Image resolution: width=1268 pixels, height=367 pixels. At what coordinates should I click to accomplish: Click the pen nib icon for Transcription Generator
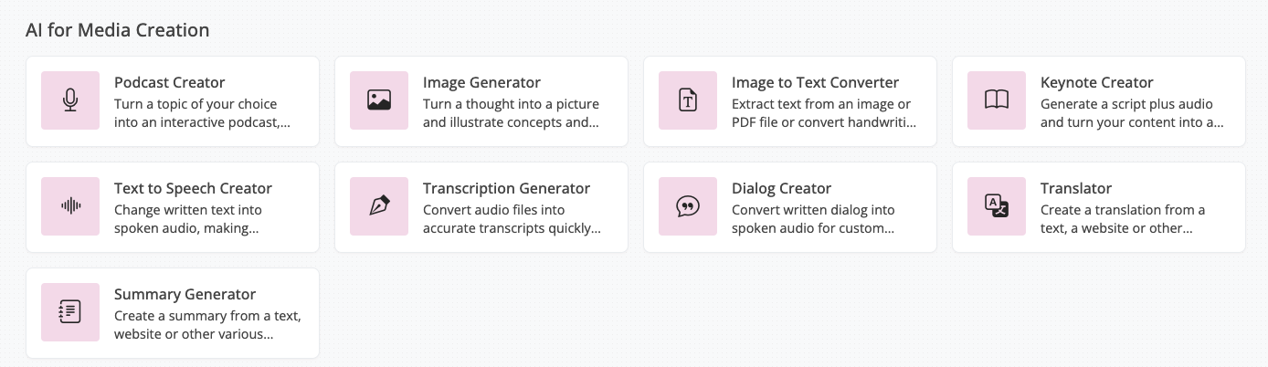coord(379,206)
